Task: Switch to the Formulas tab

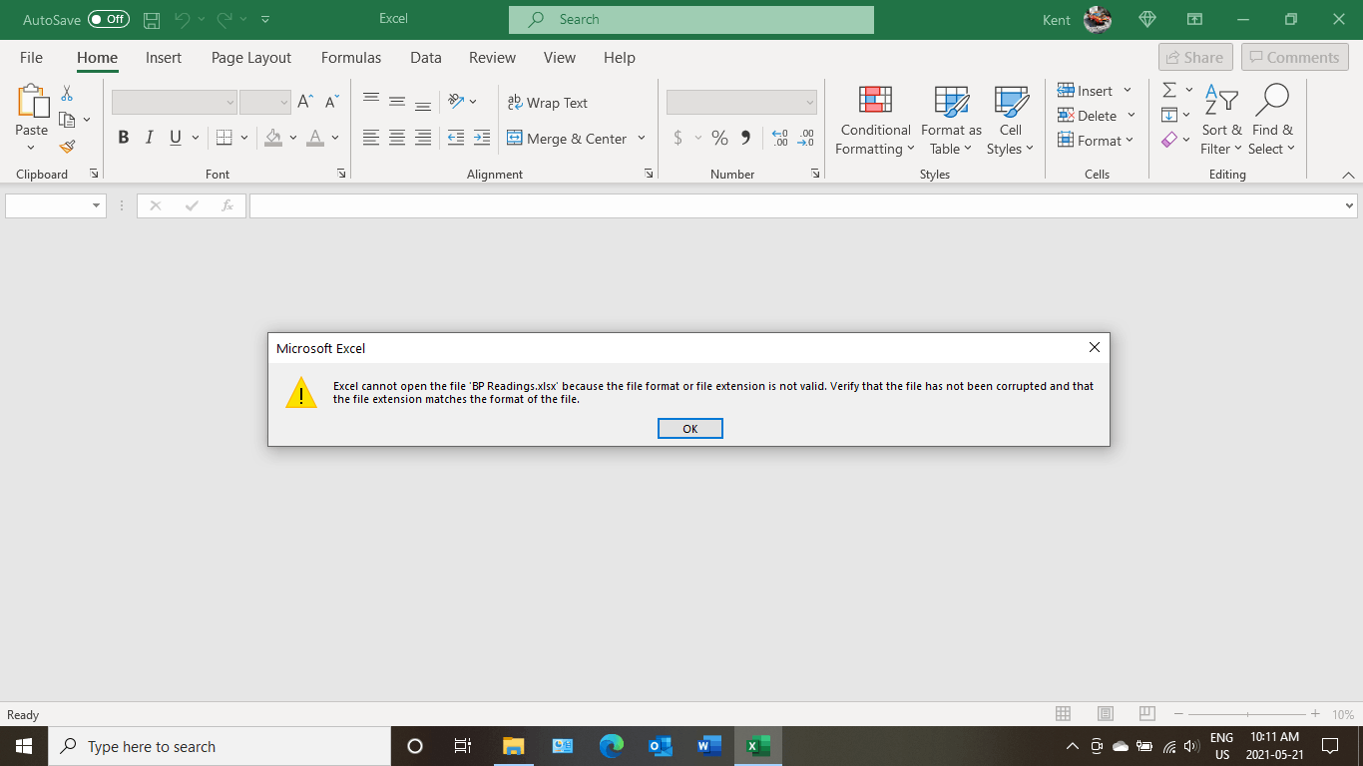Action: [x=351, y=58]
